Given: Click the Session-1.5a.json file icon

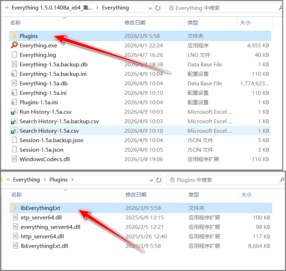Looking at the screenshot, I should (x=14, y=150).
